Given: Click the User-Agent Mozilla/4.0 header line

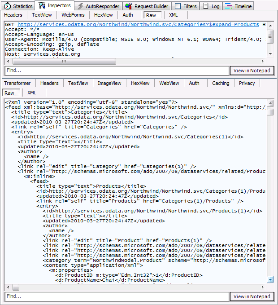Looking at the screenshot, I should coord(133,40).
